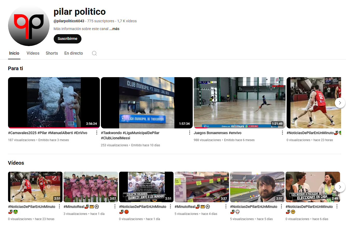Click the #Carnavales2025 video title

[48, 133]
